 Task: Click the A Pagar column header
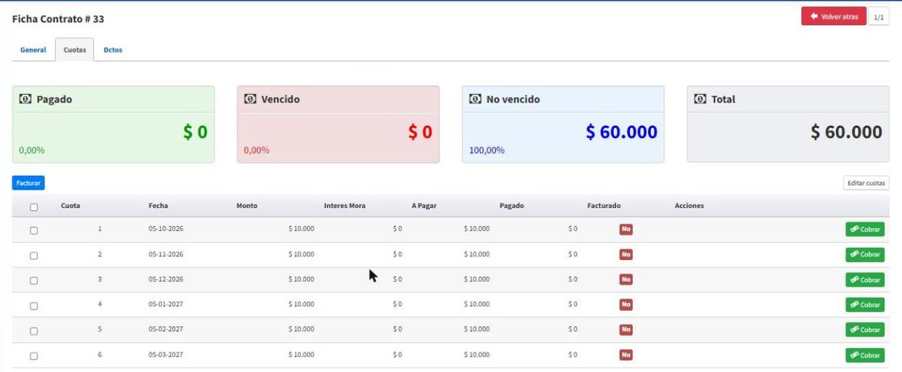coord(424,206)
